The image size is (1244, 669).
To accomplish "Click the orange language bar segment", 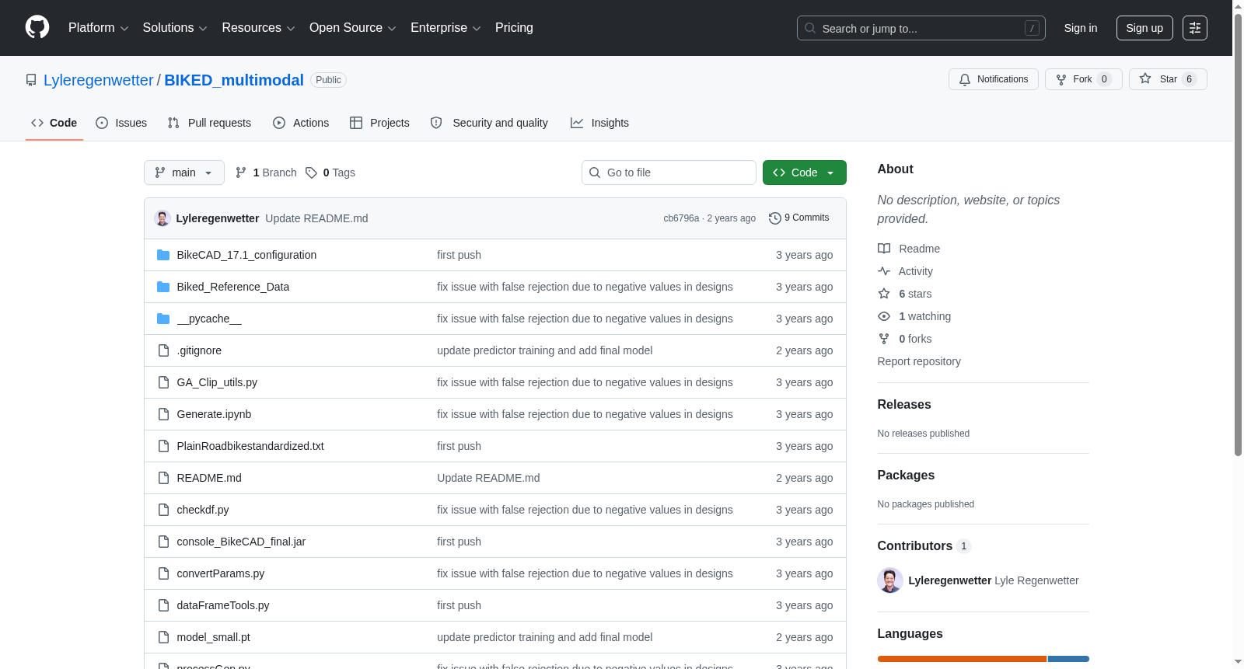I will [962, 659].
